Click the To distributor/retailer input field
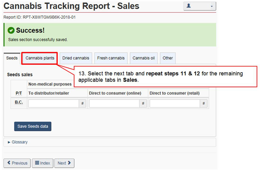The image size is (260, 172). 54,104
